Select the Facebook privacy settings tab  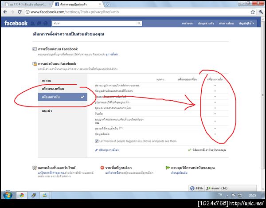click(x=78, y=4)
